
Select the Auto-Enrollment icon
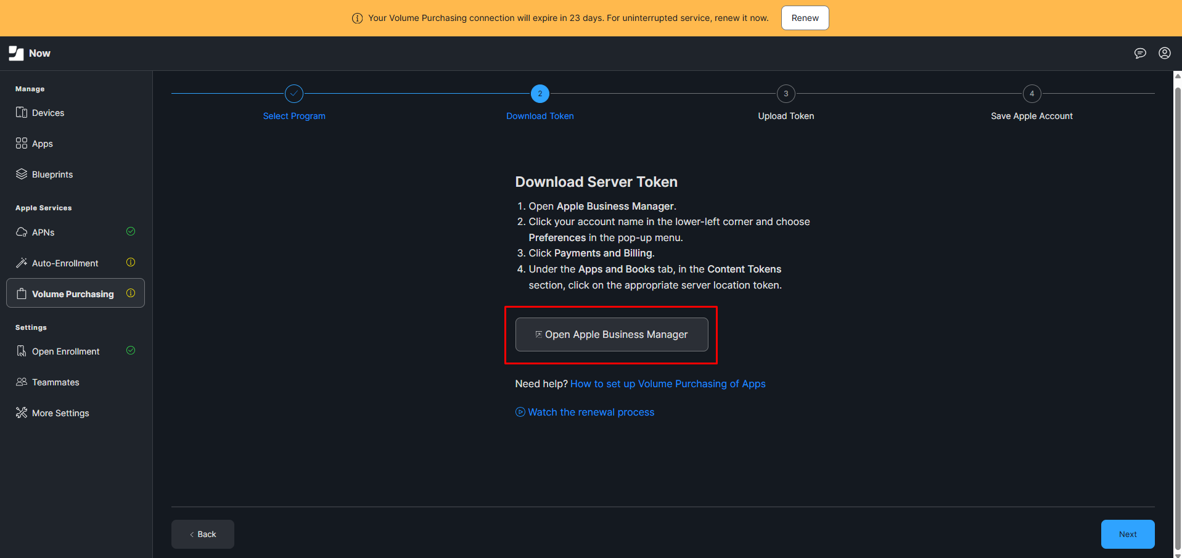pos(22,262)
